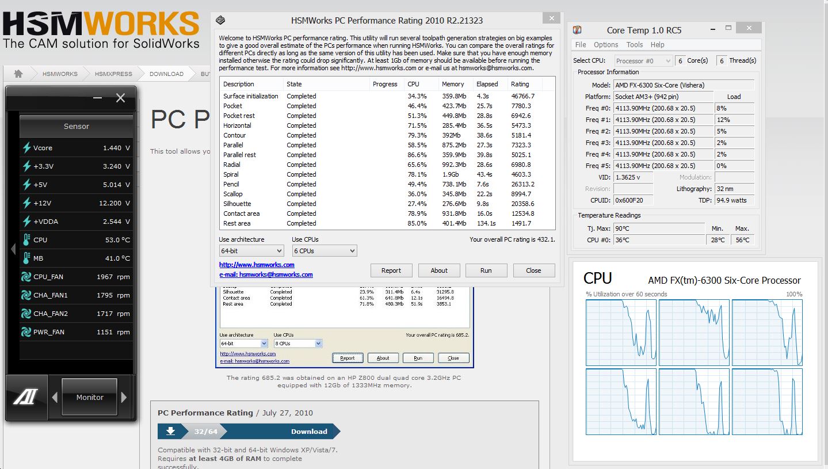828x469 pixels.
Task: Click the +VDDA lightning bolt icon
Action: pos(26,222)
